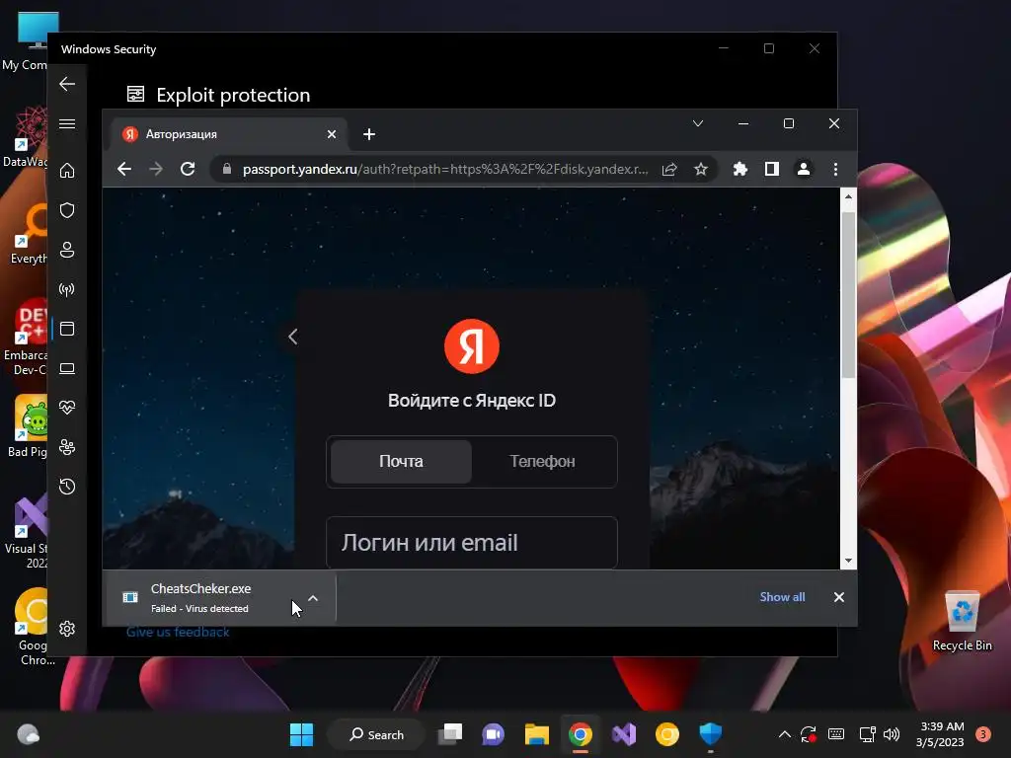The height and width of the screenshot is (758, 1011).
Task: Open Virus & threat protection shield icon
Action: click(67, 210)
